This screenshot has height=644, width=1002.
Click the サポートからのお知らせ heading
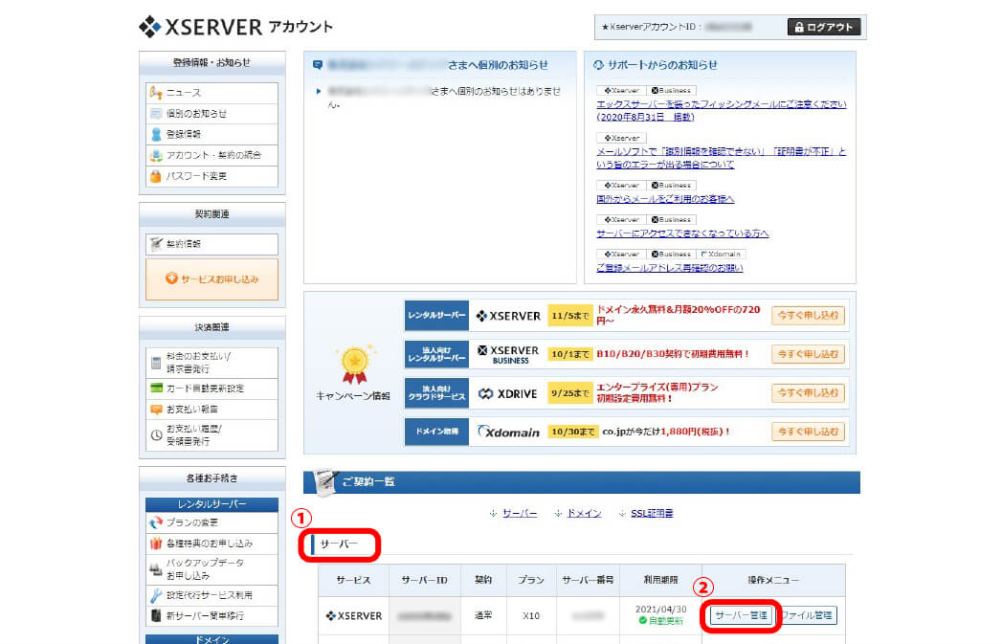pyautogui.click(x=662, y=64)
